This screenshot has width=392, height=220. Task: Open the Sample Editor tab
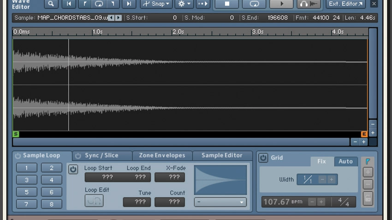pyautogui.click(x=222, y=156)
